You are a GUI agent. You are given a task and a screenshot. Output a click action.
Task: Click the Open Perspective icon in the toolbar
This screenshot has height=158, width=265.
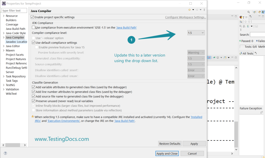click(x=254, y=12)
